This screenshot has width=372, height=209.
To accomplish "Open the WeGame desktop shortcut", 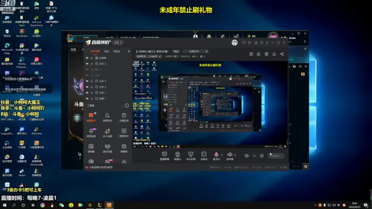I will 37,131.
